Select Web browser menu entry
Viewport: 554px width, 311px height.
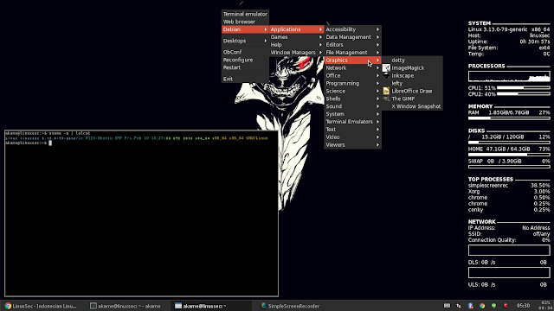tap(245, 22)
